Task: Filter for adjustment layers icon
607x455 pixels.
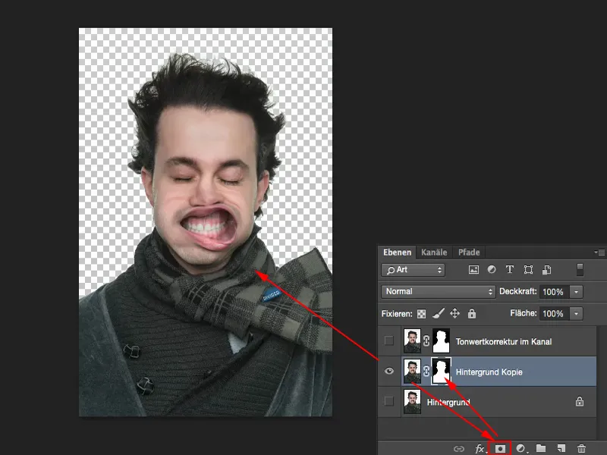Action: tap(492, 270)
